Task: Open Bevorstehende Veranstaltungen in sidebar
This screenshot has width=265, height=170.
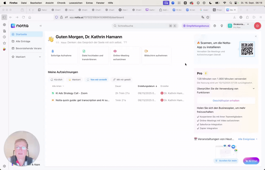Action: click(26, 48)
